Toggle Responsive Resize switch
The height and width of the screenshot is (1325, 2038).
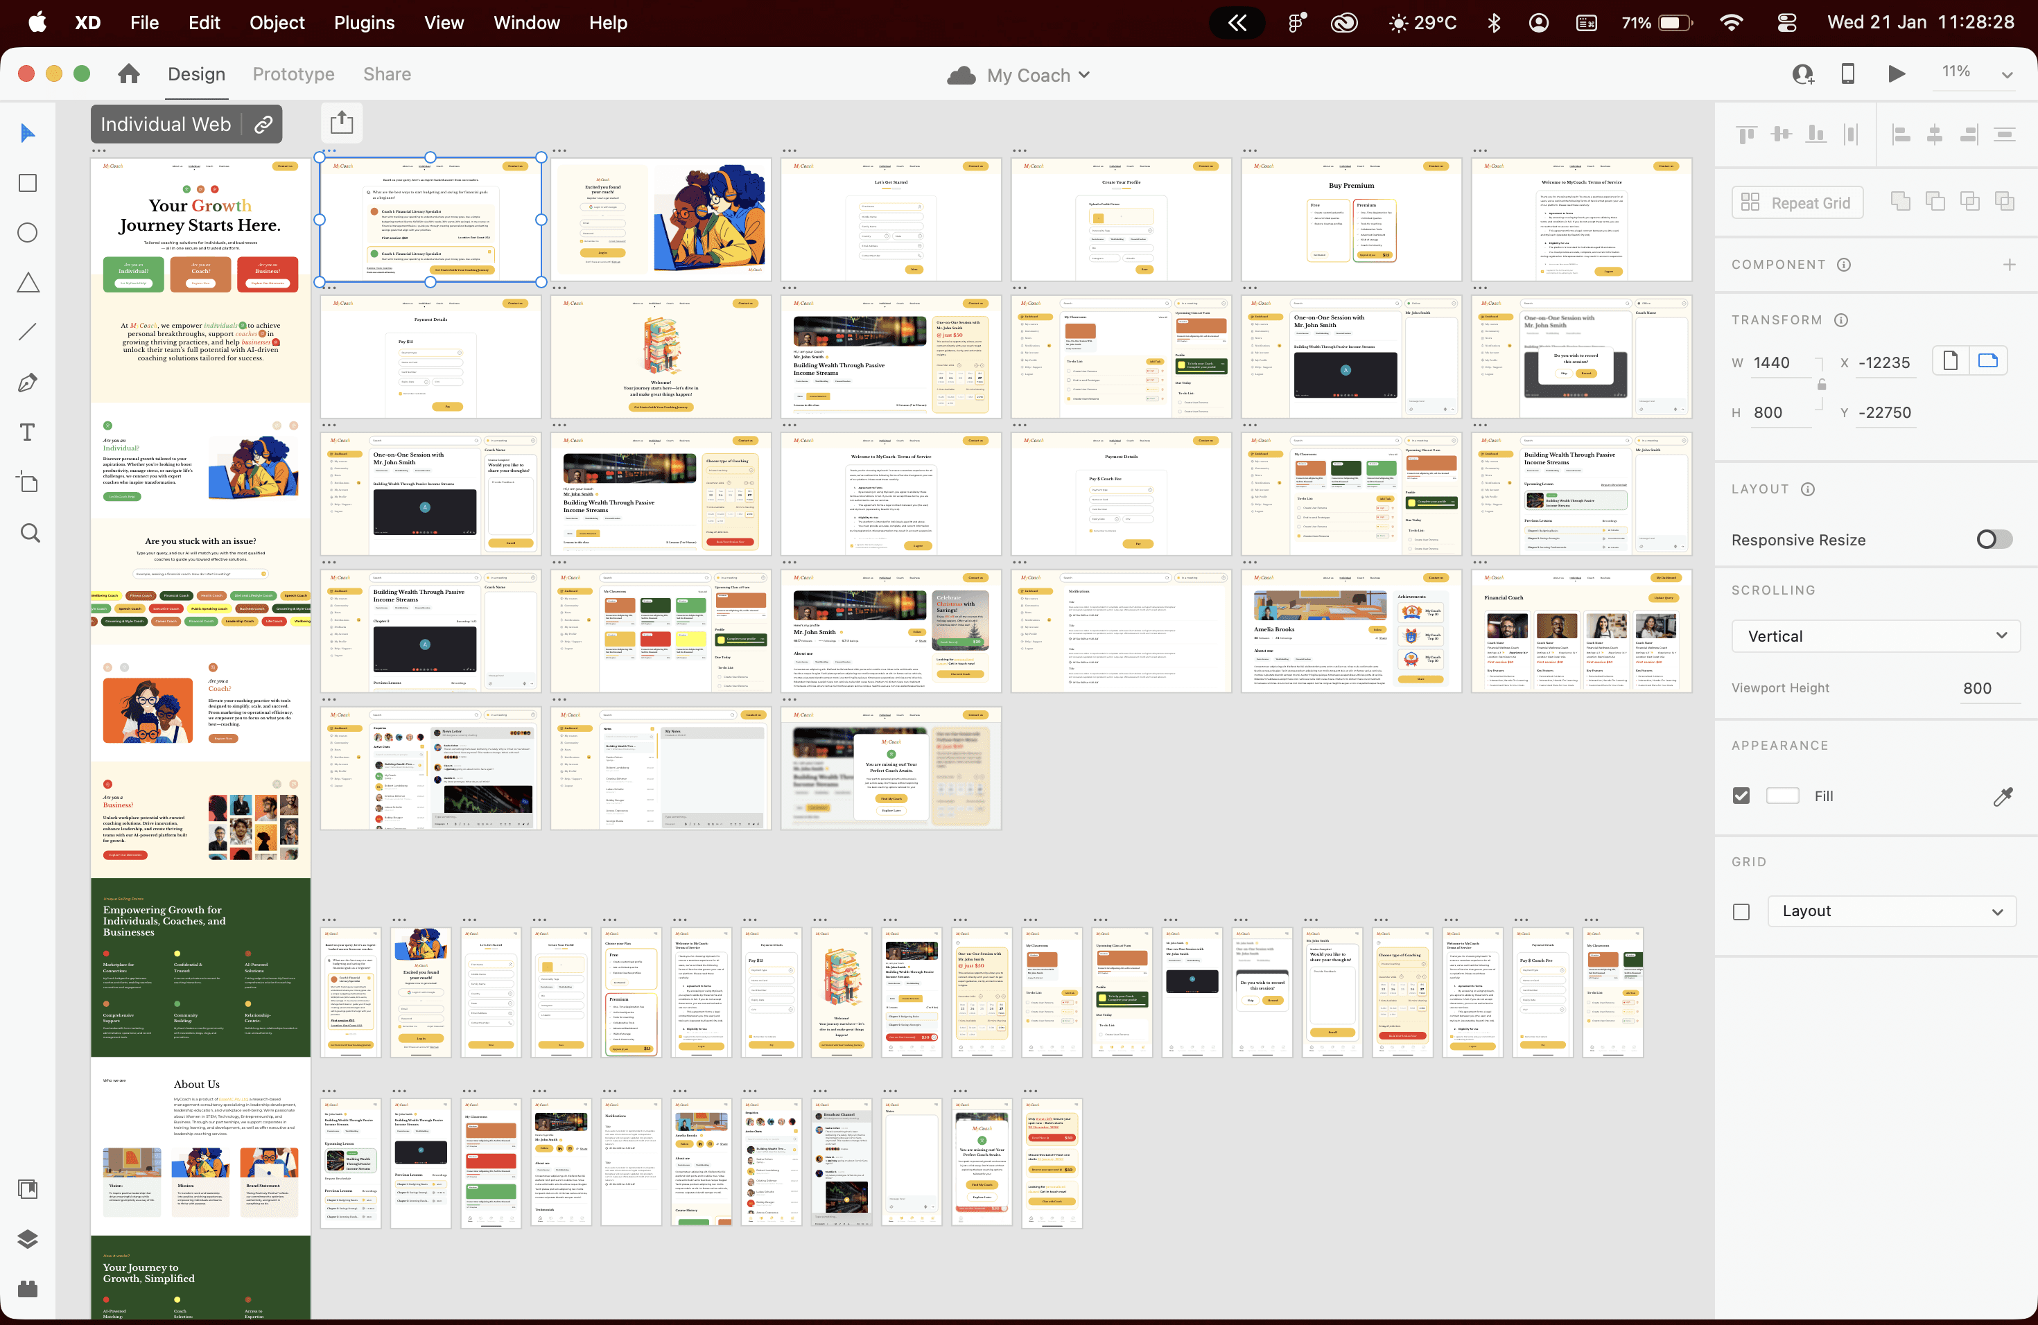1994,539
